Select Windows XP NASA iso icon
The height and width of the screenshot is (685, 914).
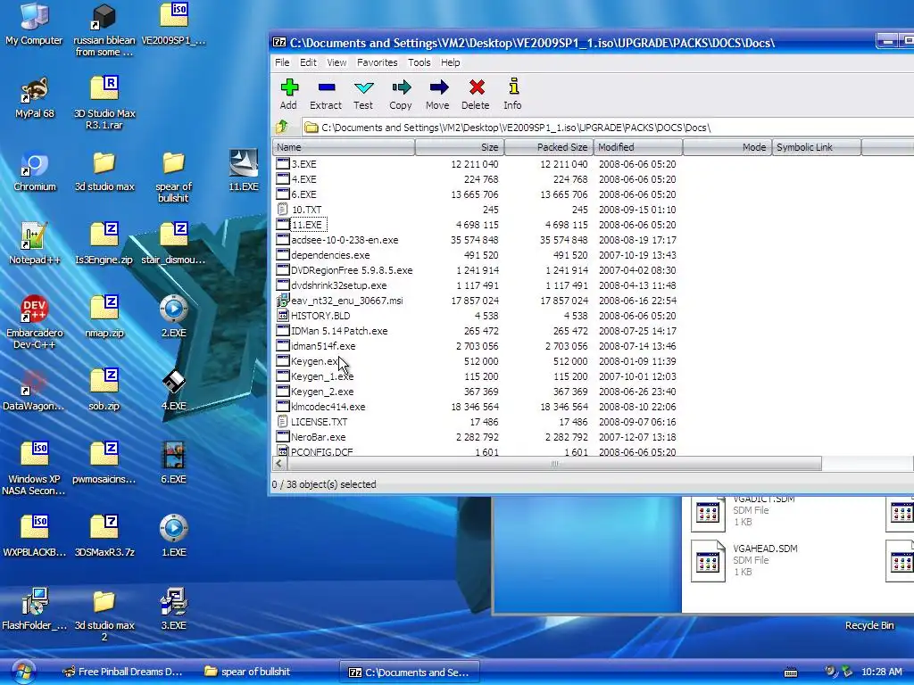point(35,468)
